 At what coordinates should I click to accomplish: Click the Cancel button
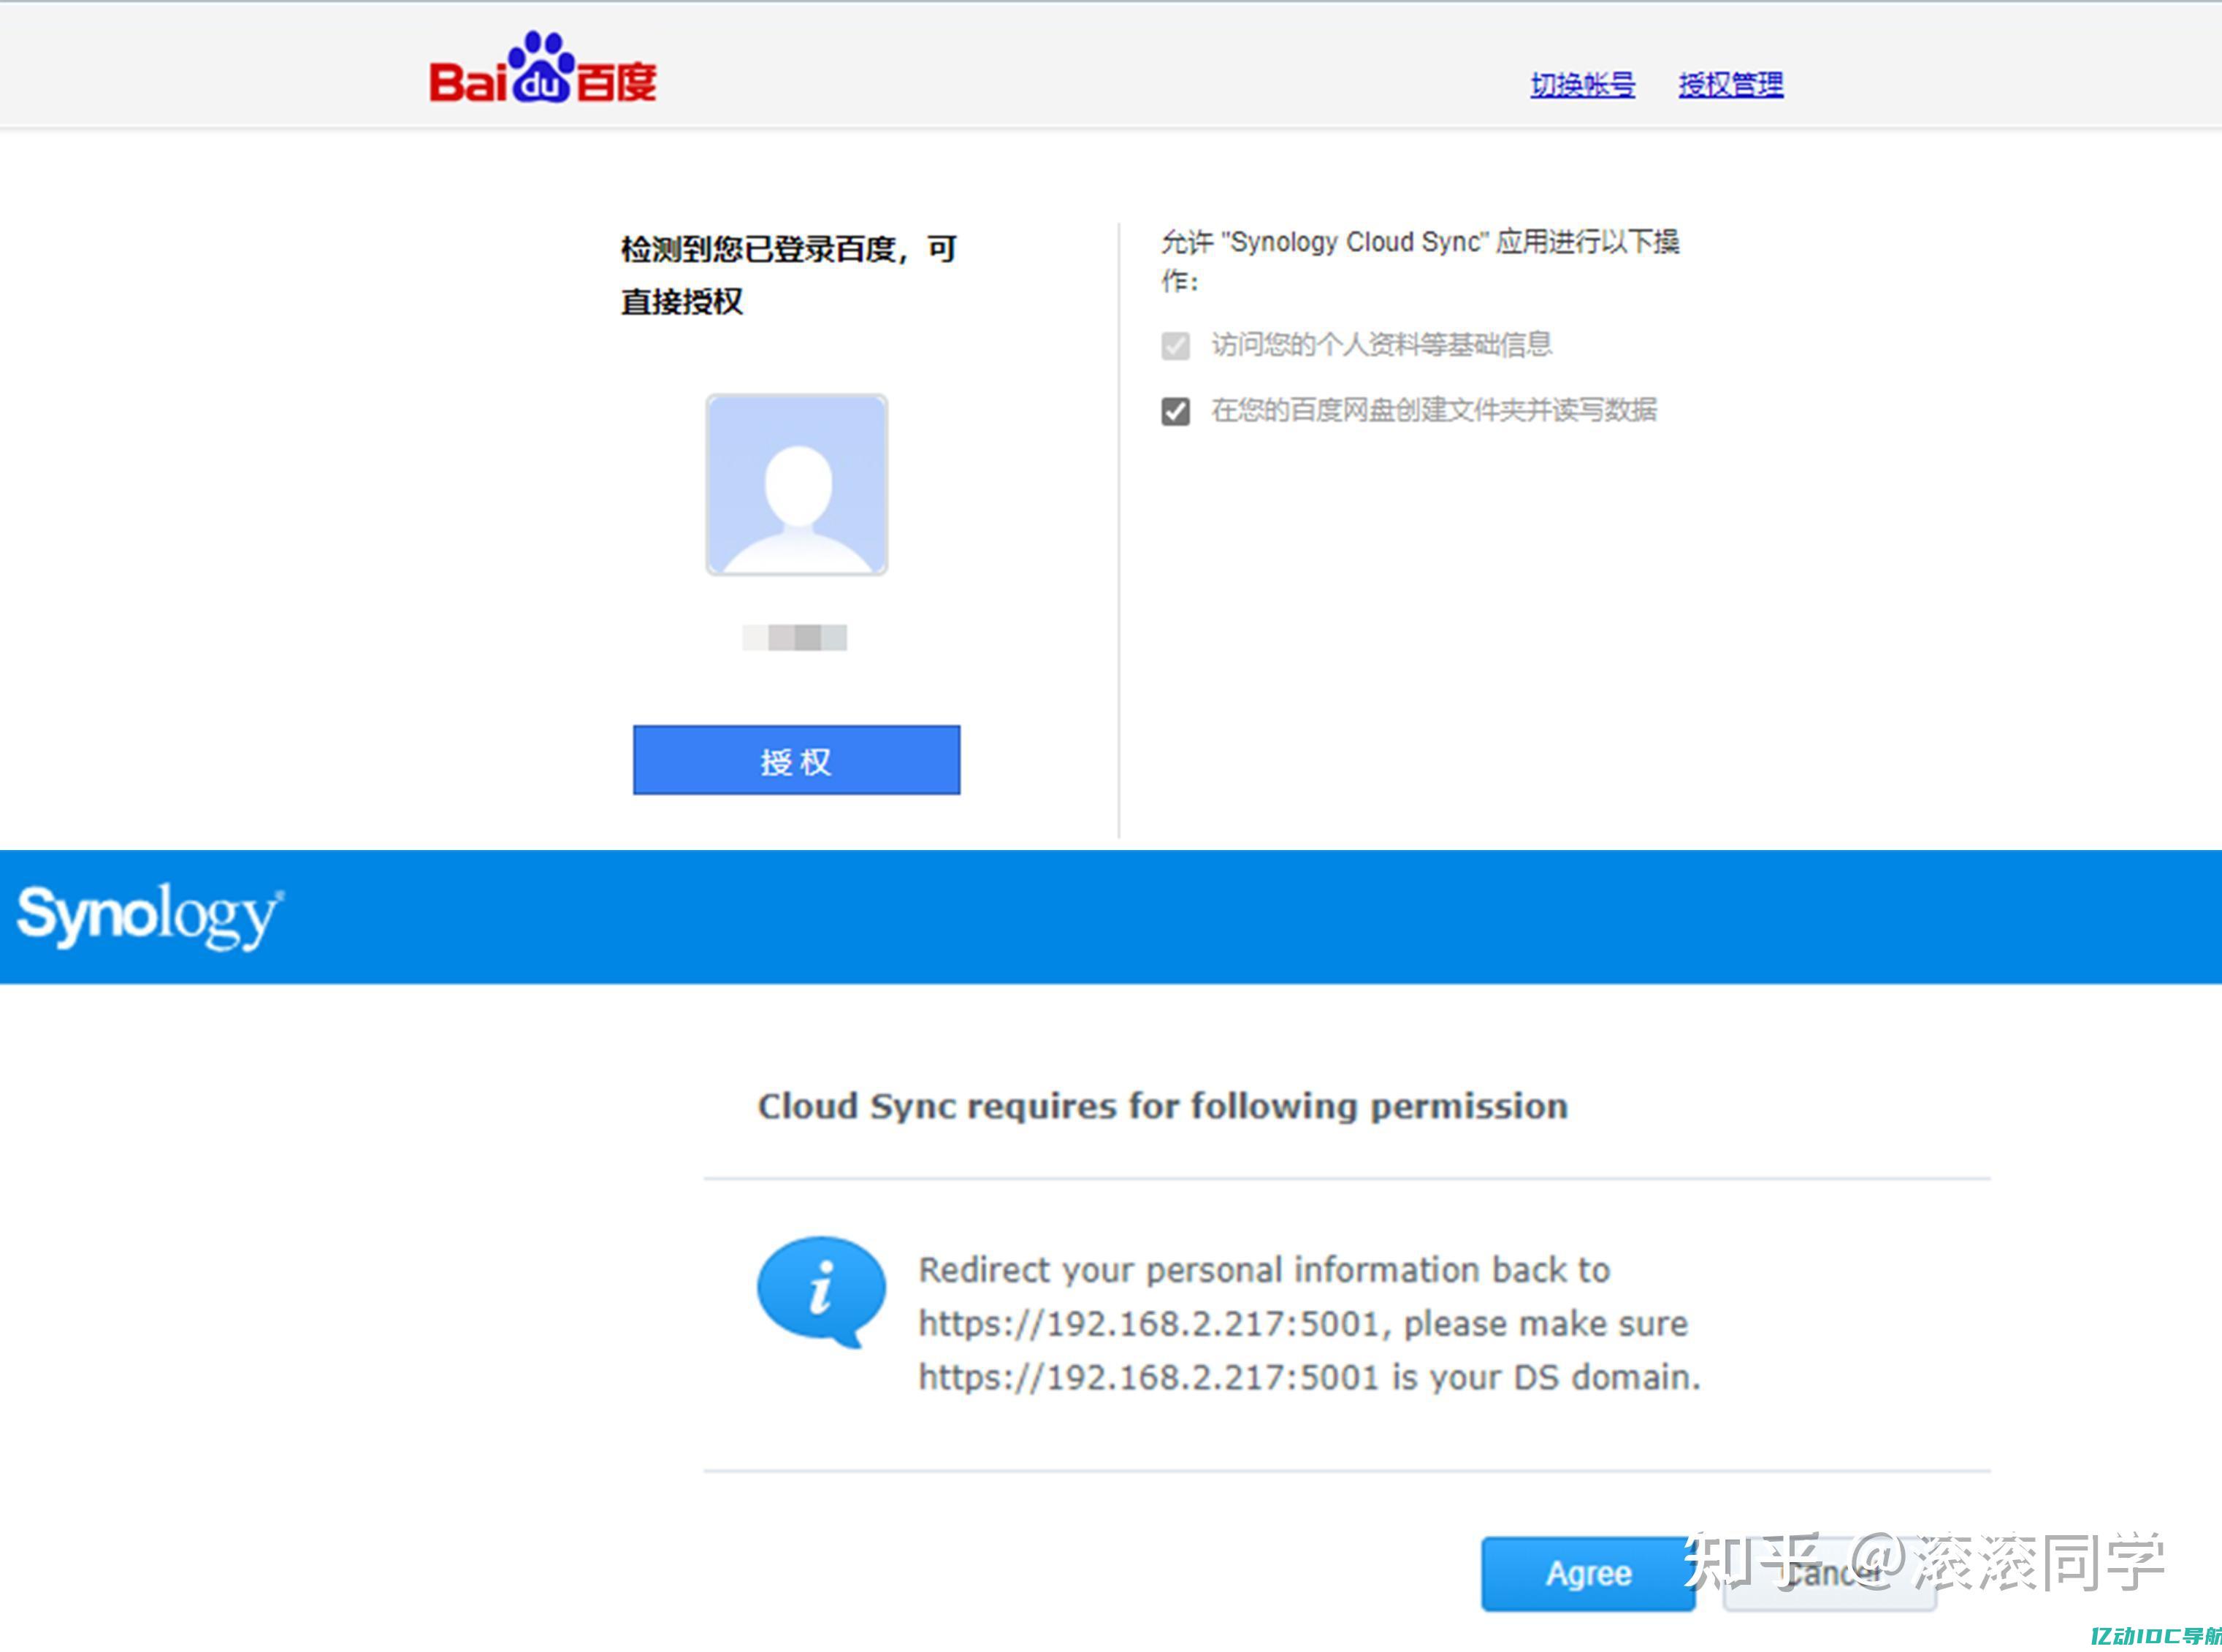click(x=1830, y=1574)
